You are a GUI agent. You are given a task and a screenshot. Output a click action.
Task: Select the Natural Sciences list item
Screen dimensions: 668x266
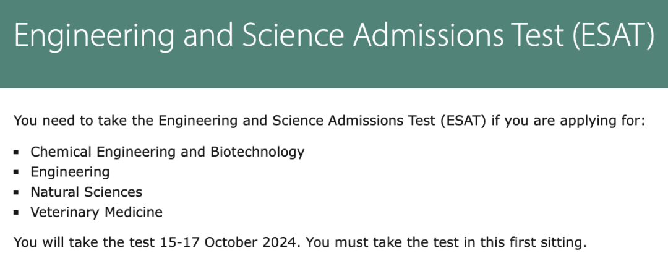(86, 192)
